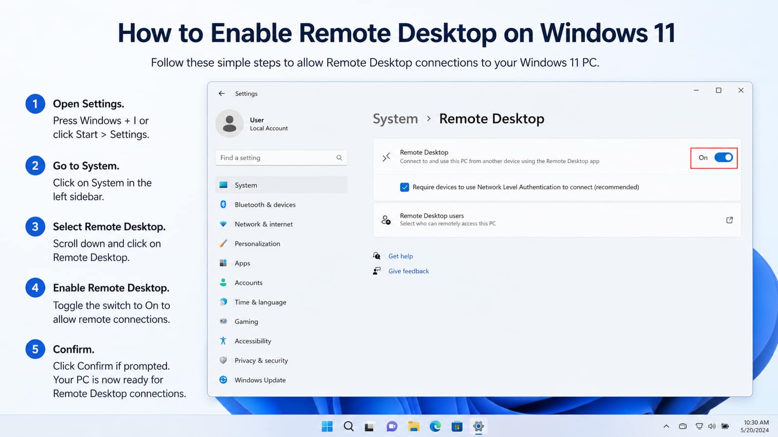
Task: Open Bluetooth & devices settings
Action: click(281, 204)
